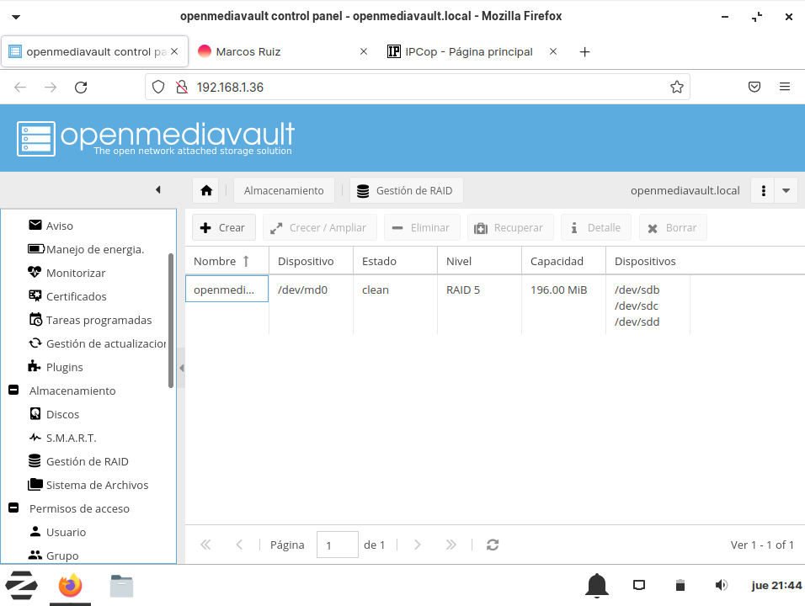Open Sistema de Archivos section
This screenshot has height=606, width=805.
coord(97,485)
